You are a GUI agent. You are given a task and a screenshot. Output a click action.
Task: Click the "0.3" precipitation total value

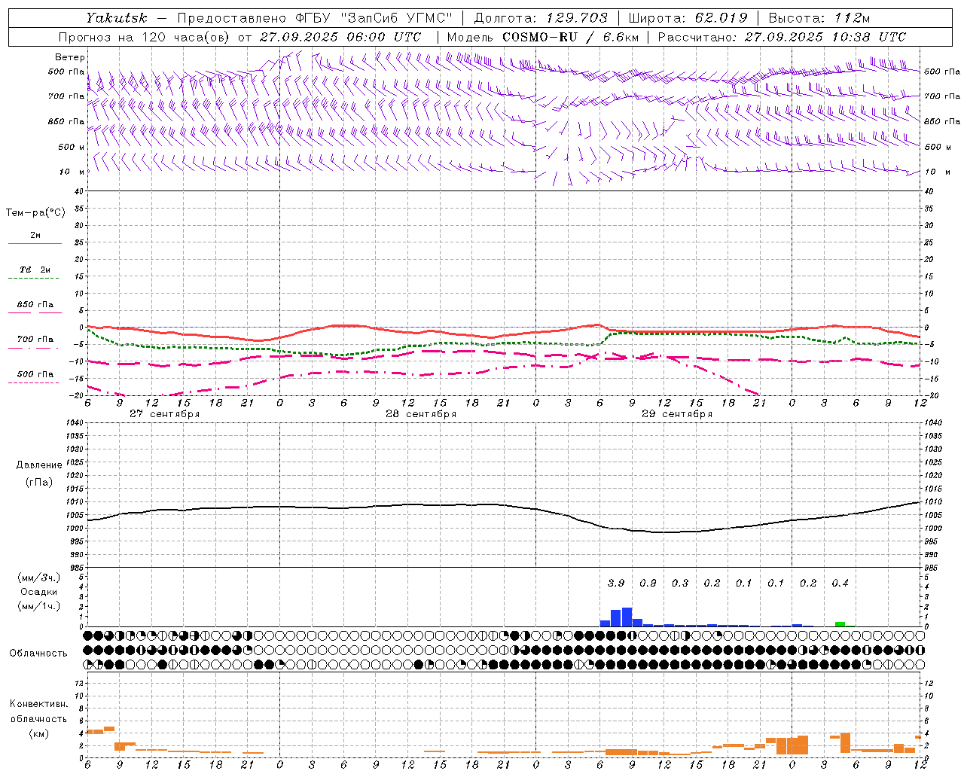pyautogui.click(x=680, y=583)
